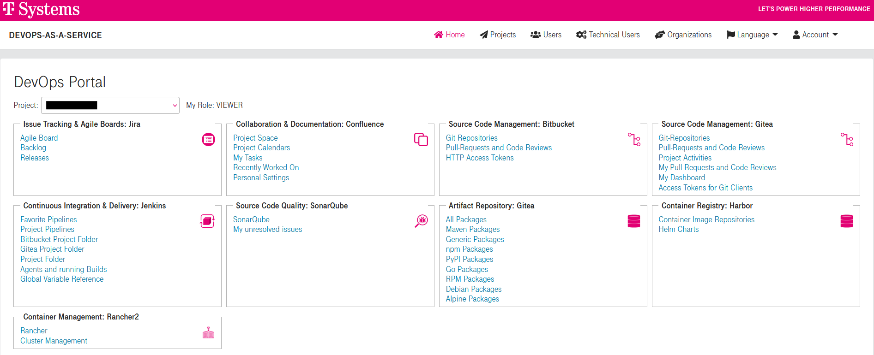Click the T-Systems logo in header
The width and height of the screenshot is (874, 355).
[x=42, y=10]
